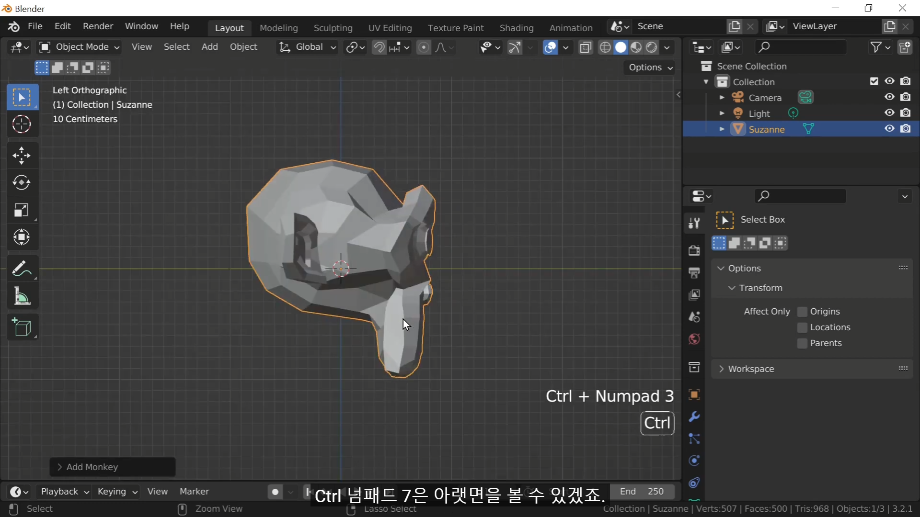The width and height of the screenshot is (920, 517).
Task: Click the viewport Options button
Action: [x=650, y=67]
